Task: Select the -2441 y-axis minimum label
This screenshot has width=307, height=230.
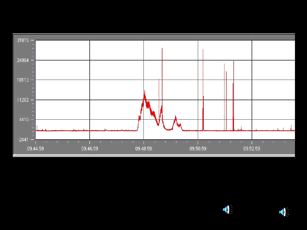Action: tap(23, 140)
